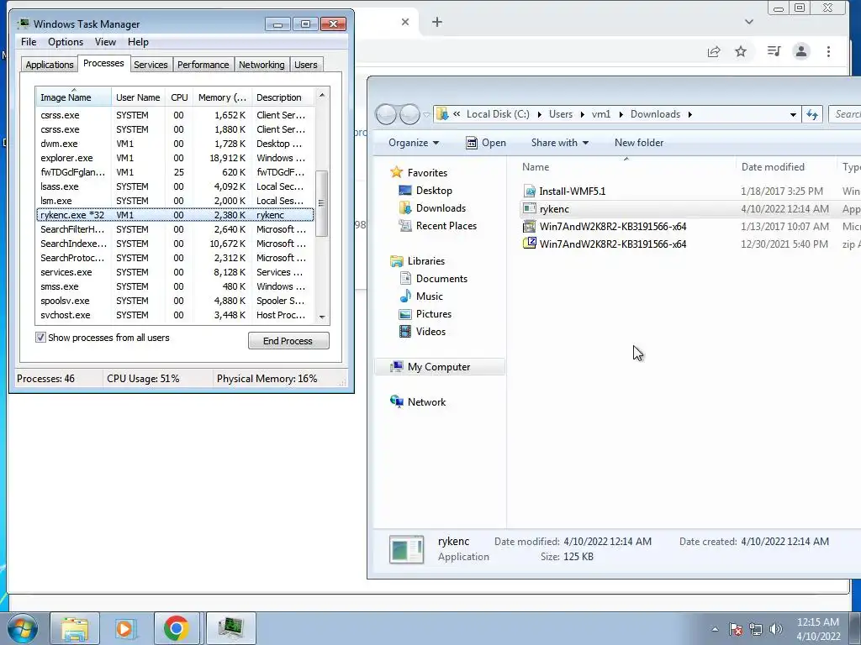Switch to the Services tab
The image size is (861, 645).
[x=151, y=65]
